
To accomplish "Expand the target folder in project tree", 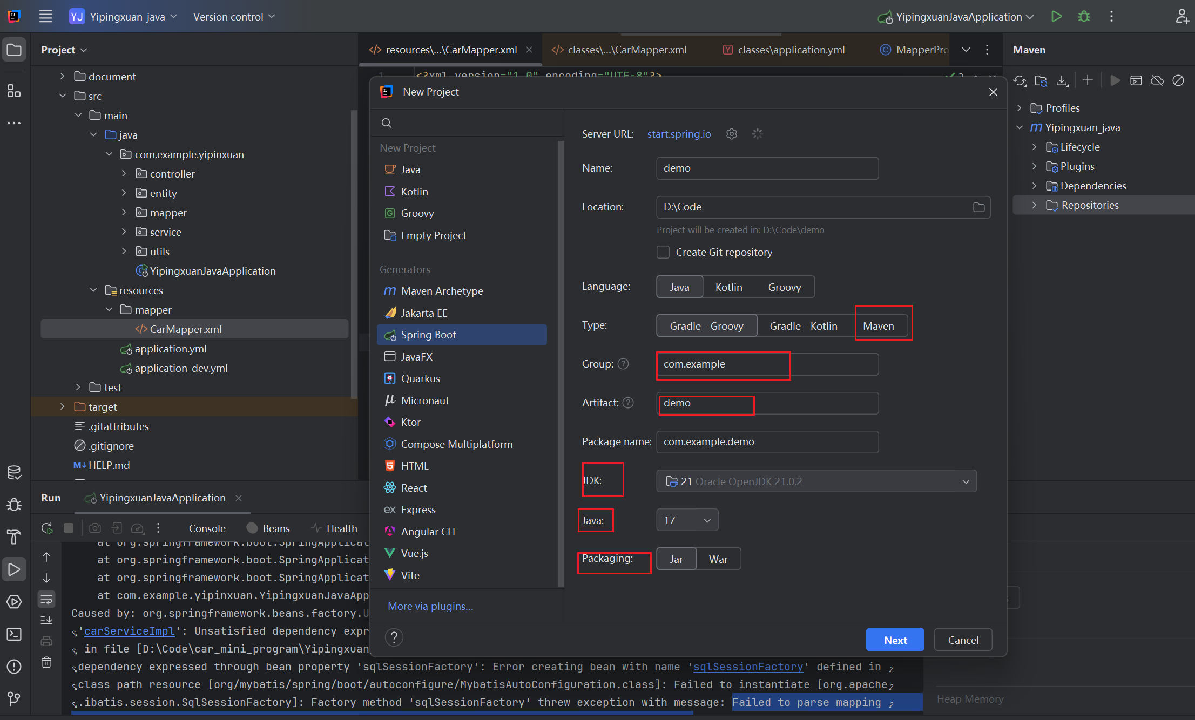I will pyautogui.click(x=63, y=407).
